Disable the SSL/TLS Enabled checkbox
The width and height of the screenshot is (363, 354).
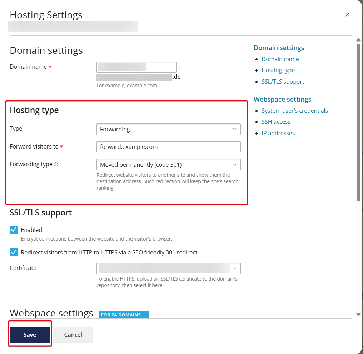pos(14,230)
